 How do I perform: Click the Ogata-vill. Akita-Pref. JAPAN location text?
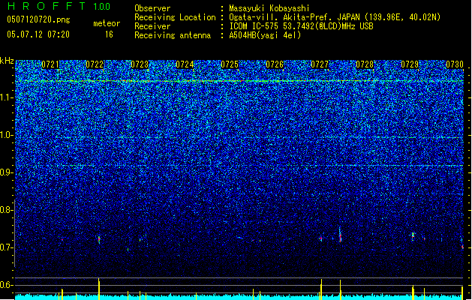[335, 17]
